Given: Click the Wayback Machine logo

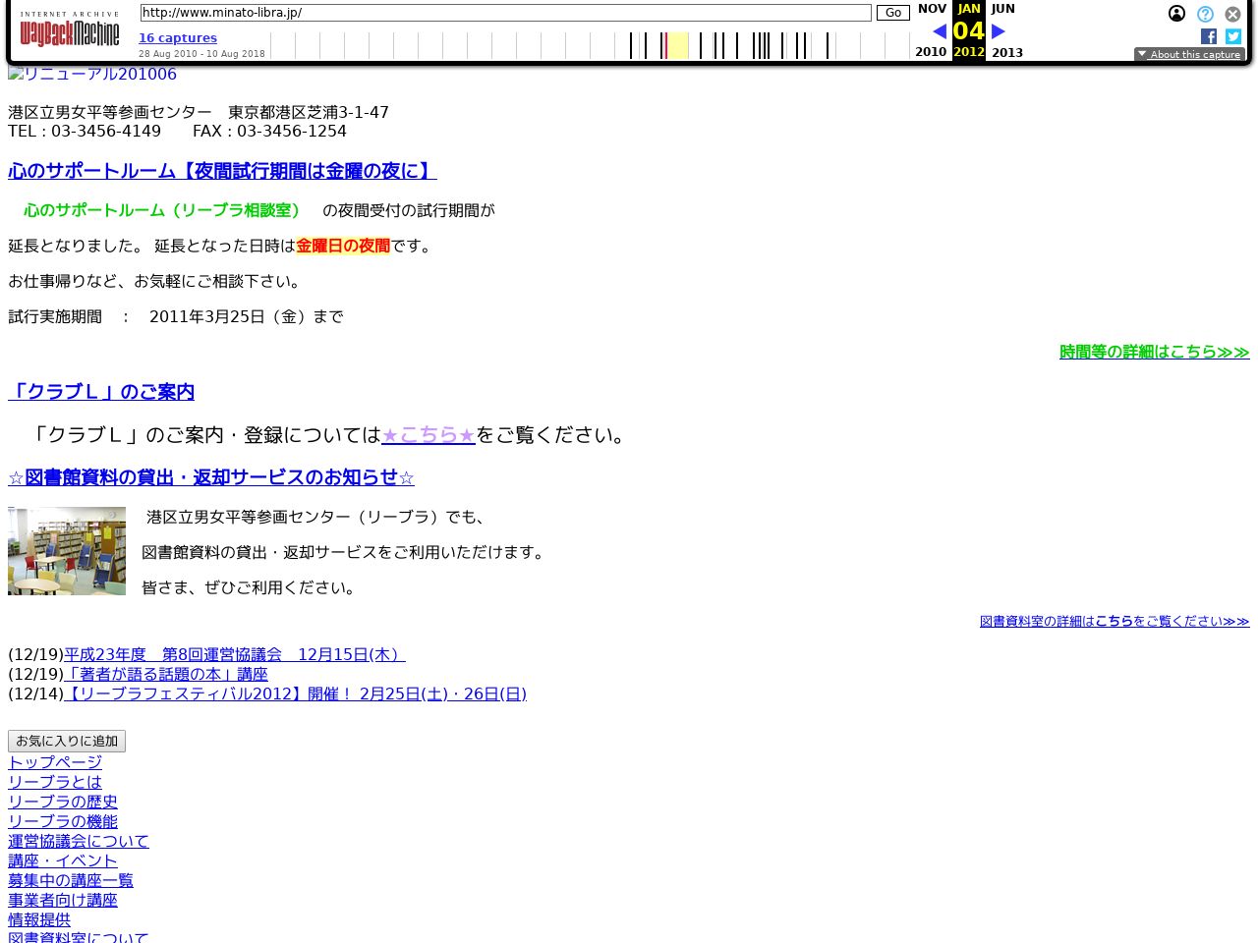Looking at the screenshot, I should pos(69,31).
